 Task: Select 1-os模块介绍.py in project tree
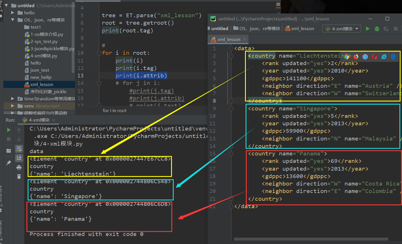pyautogui.click(x=44, y=34)
